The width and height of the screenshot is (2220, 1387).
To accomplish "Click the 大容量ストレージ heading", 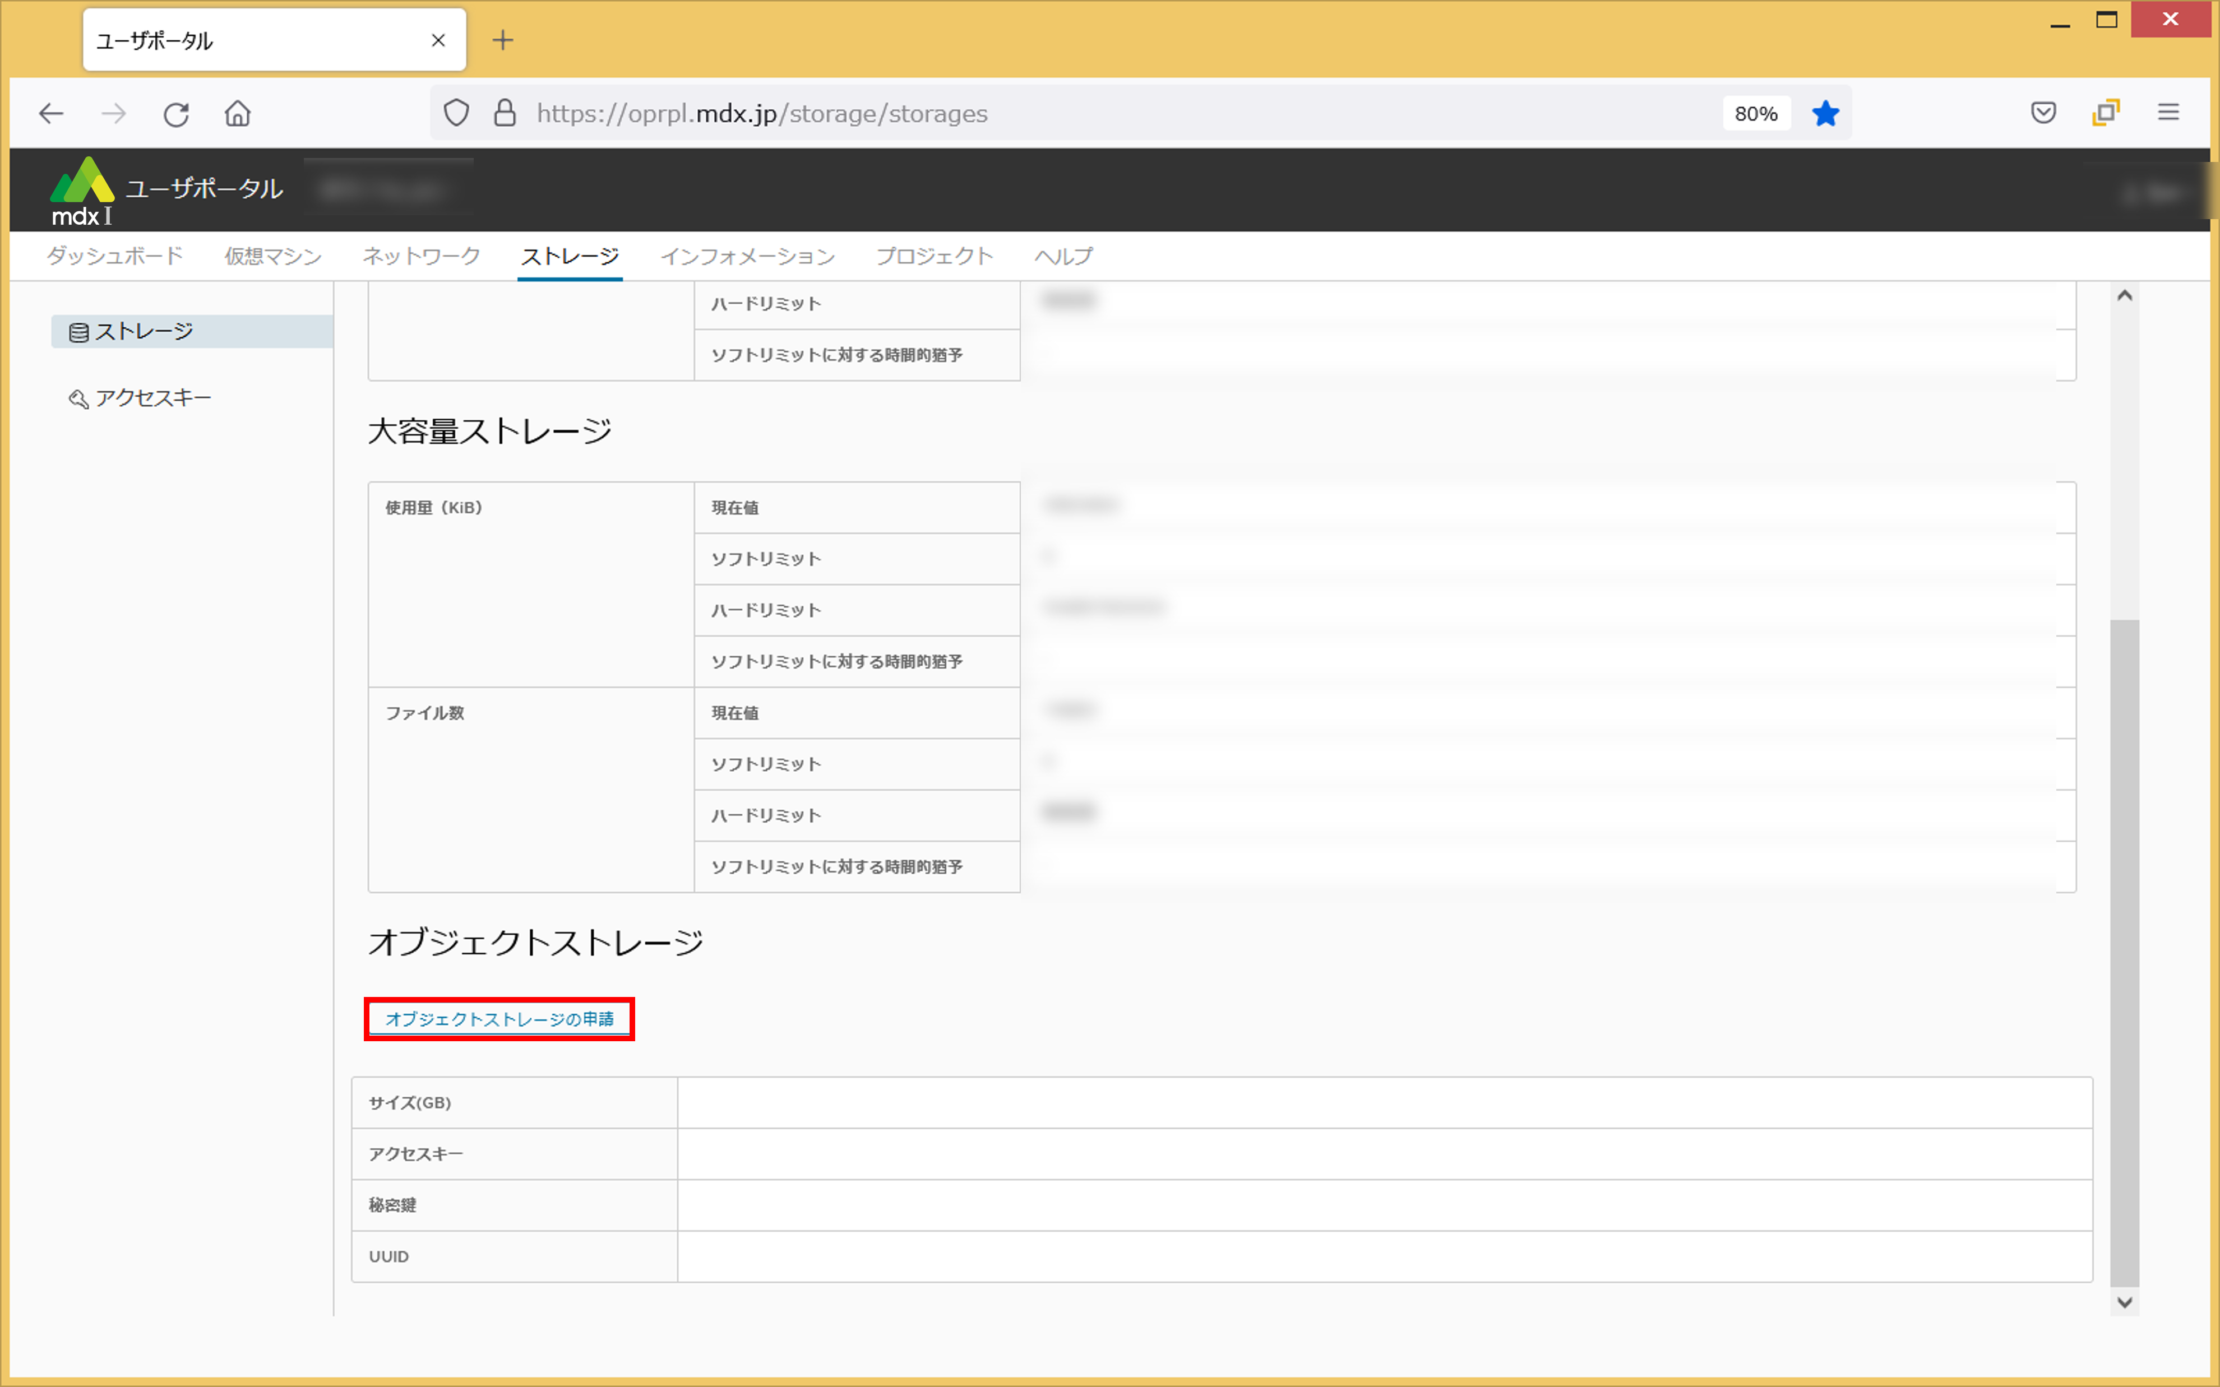I will [490, 431].
